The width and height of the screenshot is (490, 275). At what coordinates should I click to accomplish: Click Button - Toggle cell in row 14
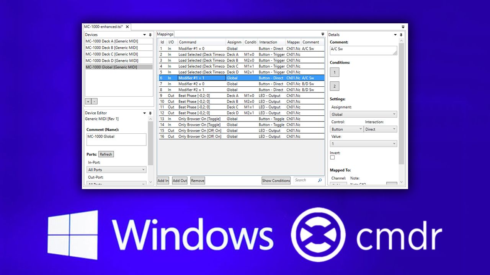271,125
